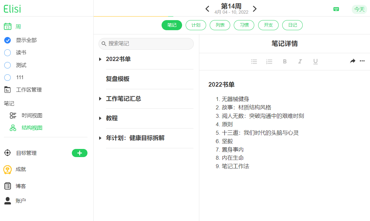Open the share icon in note details

click(352, 61)
